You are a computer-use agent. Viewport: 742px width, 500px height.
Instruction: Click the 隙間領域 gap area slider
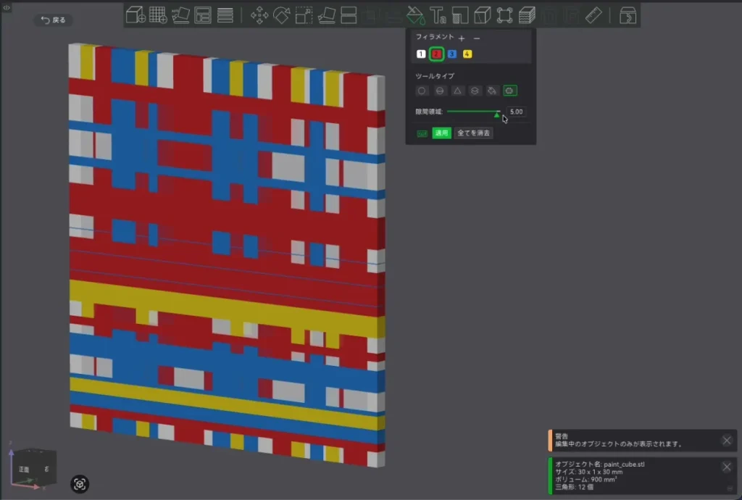[x=473, y=112]
